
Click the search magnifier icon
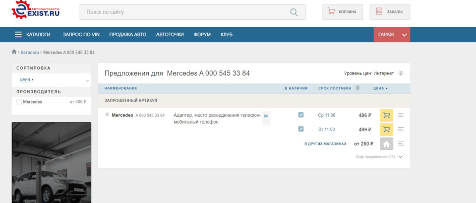pos(294,12)
